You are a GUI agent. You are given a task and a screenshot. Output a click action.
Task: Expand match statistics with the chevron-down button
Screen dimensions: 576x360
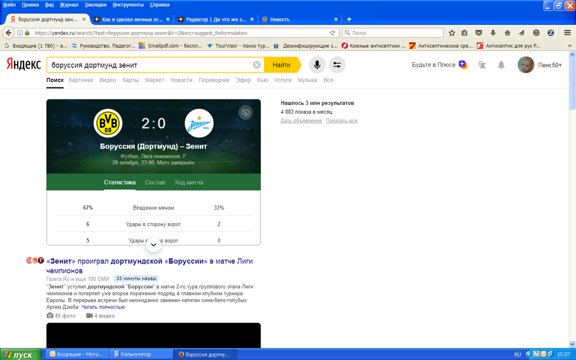coord(154,245)
